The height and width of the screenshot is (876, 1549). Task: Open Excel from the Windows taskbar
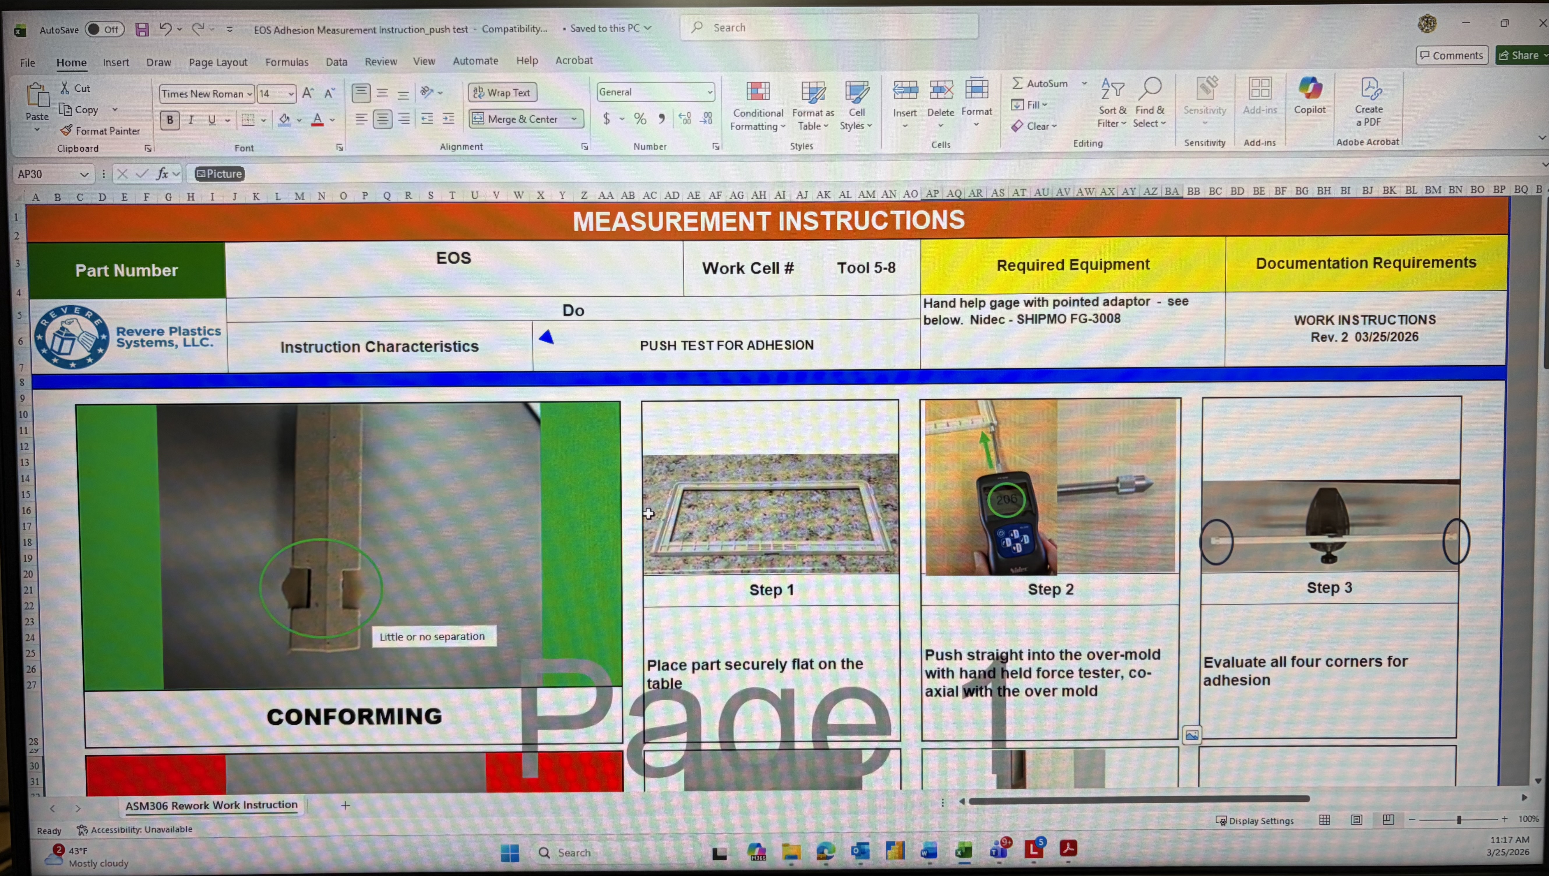pyautogui.click(x=964, y=851)
